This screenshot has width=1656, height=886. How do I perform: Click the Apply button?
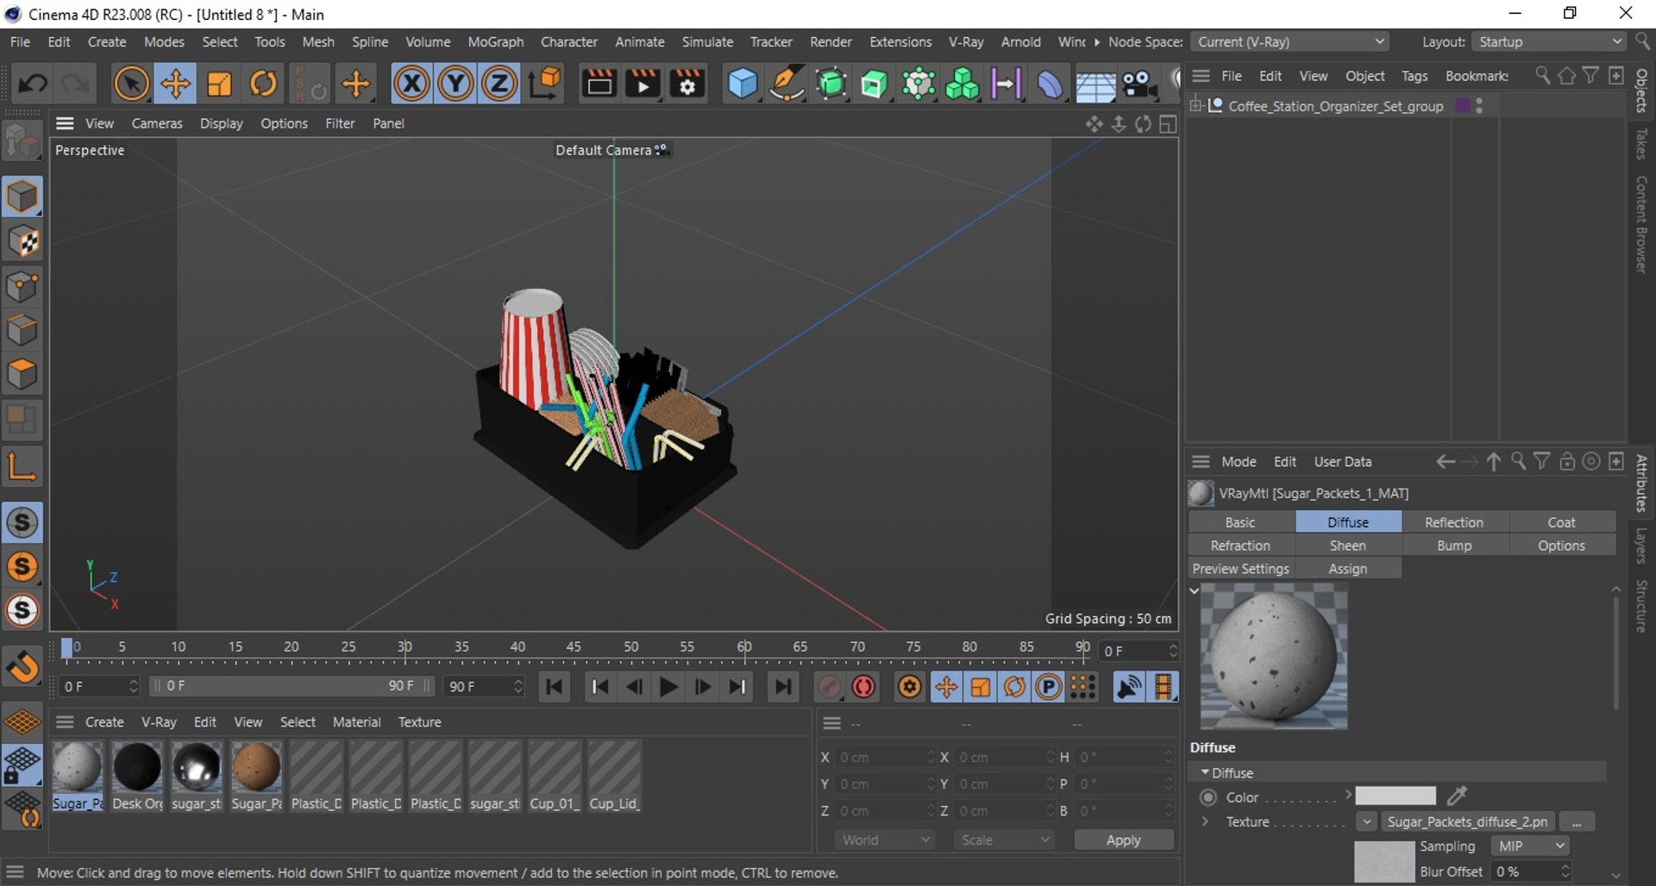(1123, 839)
